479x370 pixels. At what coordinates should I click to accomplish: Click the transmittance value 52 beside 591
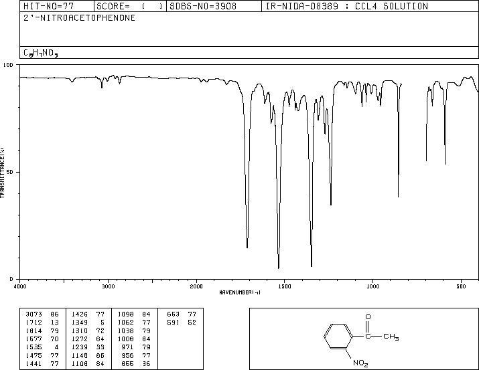192,322
